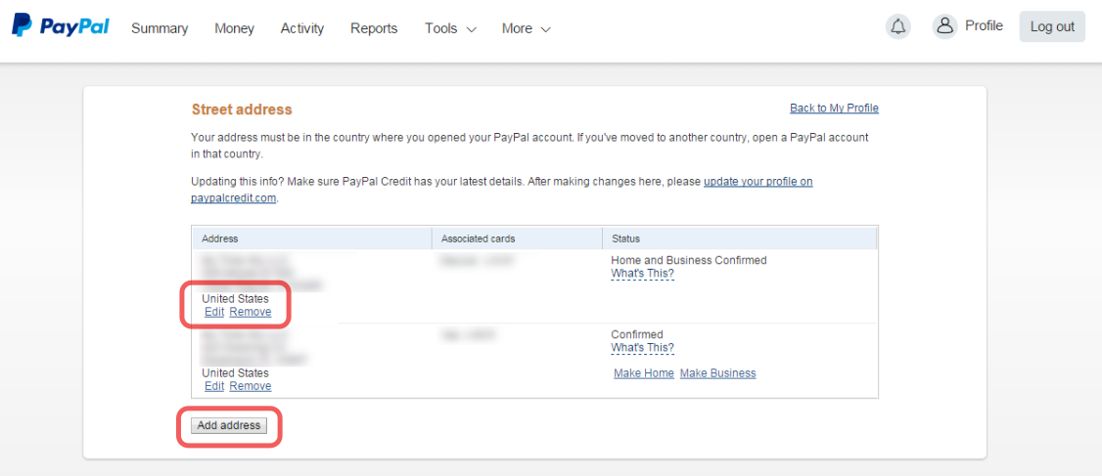Open the Reports section
Viewport: 1102px width, 476px height.
[x=374, y=28]
